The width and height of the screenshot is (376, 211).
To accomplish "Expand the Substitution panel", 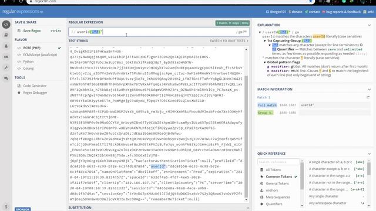I will tap(248, 208).
